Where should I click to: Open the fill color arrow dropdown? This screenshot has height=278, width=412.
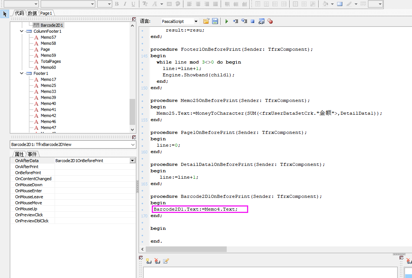click(x=333, y=4)
